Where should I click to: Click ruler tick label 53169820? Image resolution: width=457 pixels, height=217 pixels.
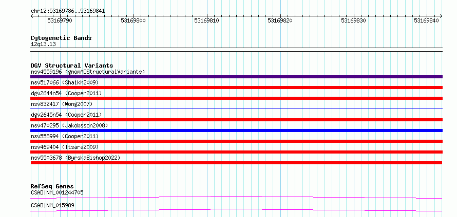pos(280,20)
